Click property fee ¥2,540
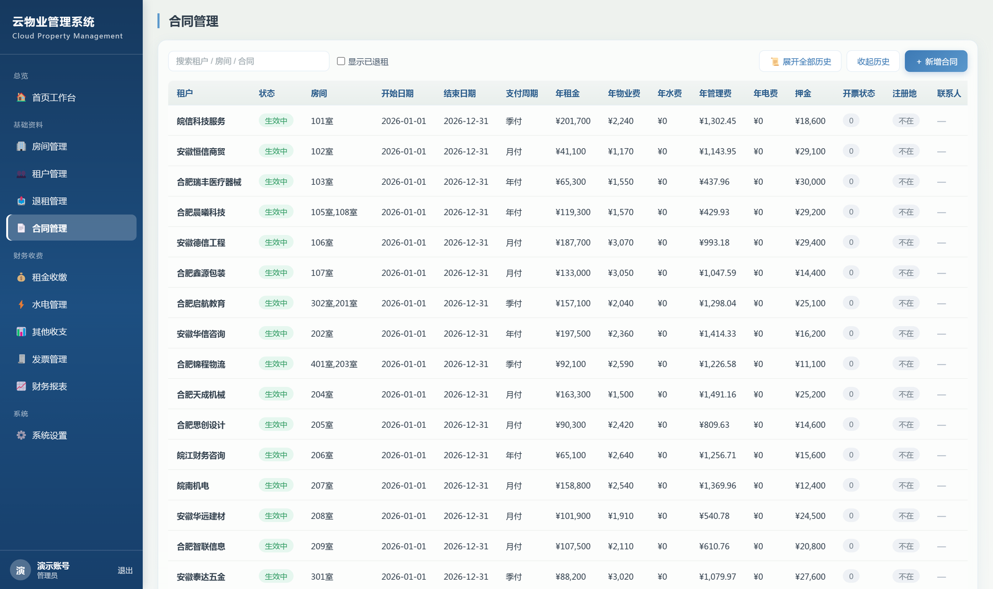 [x=621, y=486]
